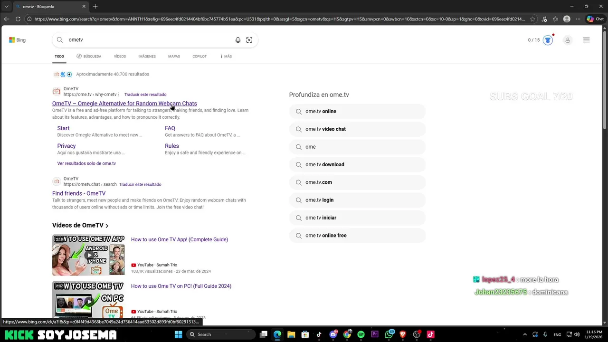
Task: Click the address bar URL
Action: pos(279,19)
